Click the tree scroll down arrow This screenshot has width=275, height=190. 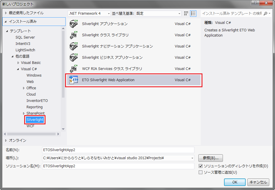(x=63, y=129)
